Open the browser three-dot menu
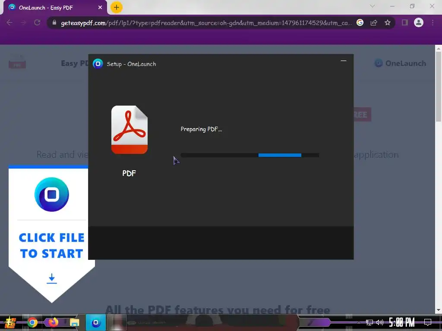442x331 pixels. coord(433,22)
